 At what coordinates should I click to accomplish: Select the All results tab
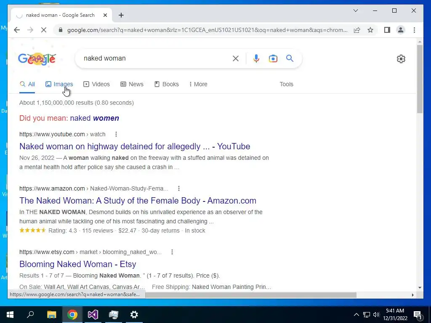tap(27, 84)
